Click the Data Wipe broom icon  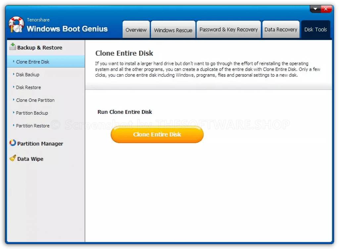click(13, 158)
